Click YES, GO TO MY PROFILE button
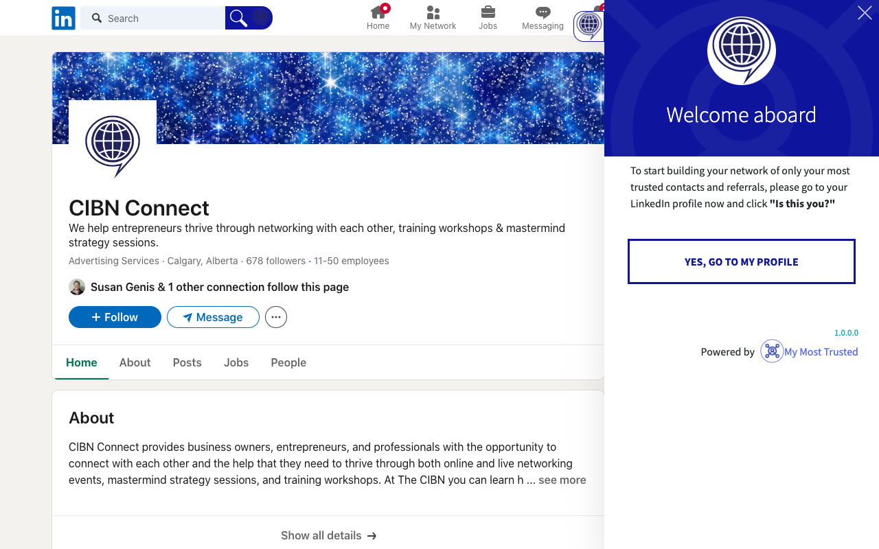 tap(742, 261)
